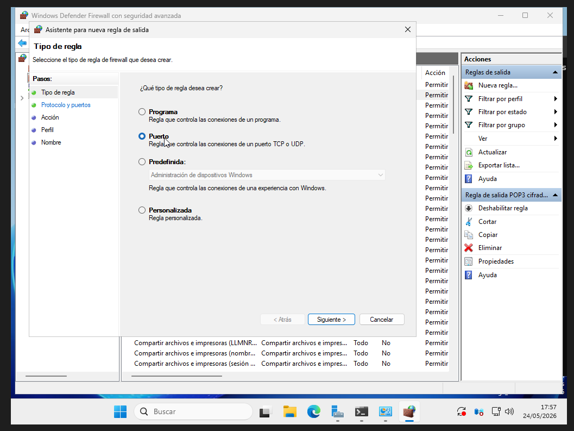Choose the Personalizada rule radio option
574x431 pixels.
pyautogui.click(x=142, y=210)
